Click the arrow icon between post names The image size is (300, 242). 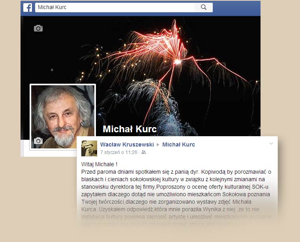pos(158,144)
